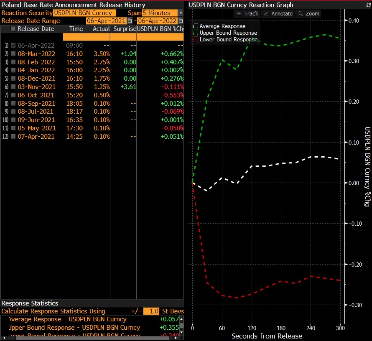372x341 pixels.
Task: Check the 08-Mar-2022 release row checkbox
Action: (13, 53)
